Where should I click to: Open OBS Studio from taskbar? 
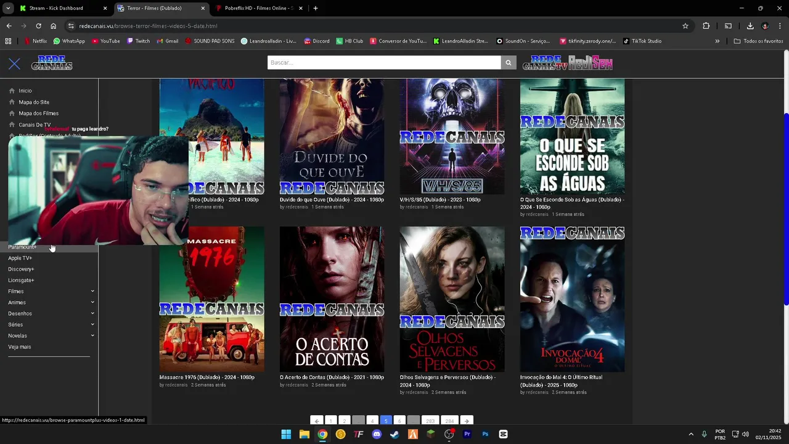click(449, 434)
